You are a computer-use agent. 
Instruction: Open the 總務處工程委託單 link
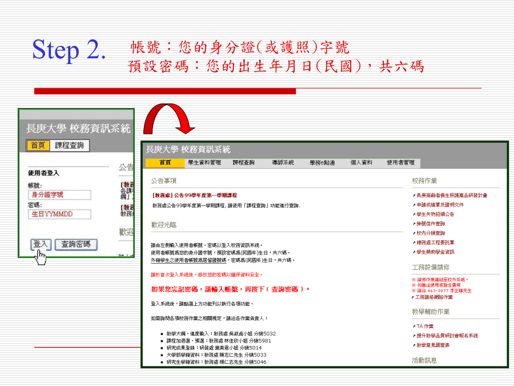click(x=435, y=243)
